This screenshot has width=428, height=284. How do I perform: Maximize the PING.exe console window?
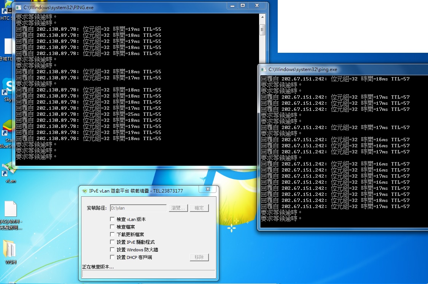[243, 6]
